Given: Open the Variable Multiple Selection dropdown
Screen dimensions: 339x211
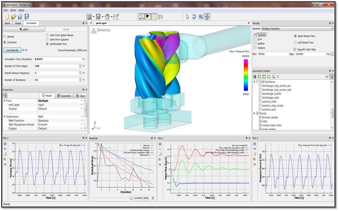Looking at the screenshot, I should tap(298, 29).
